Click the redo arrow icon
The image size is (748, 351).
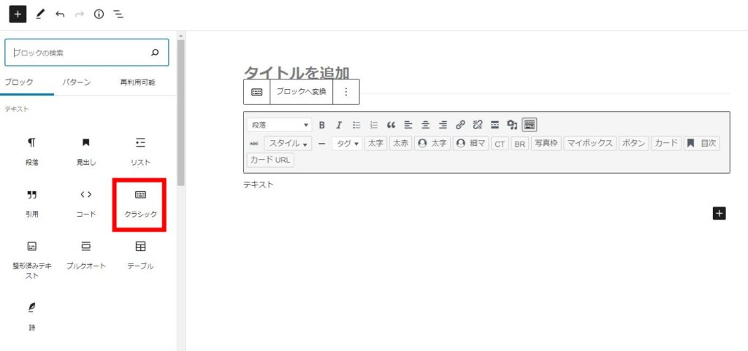(x=79, y=15)
